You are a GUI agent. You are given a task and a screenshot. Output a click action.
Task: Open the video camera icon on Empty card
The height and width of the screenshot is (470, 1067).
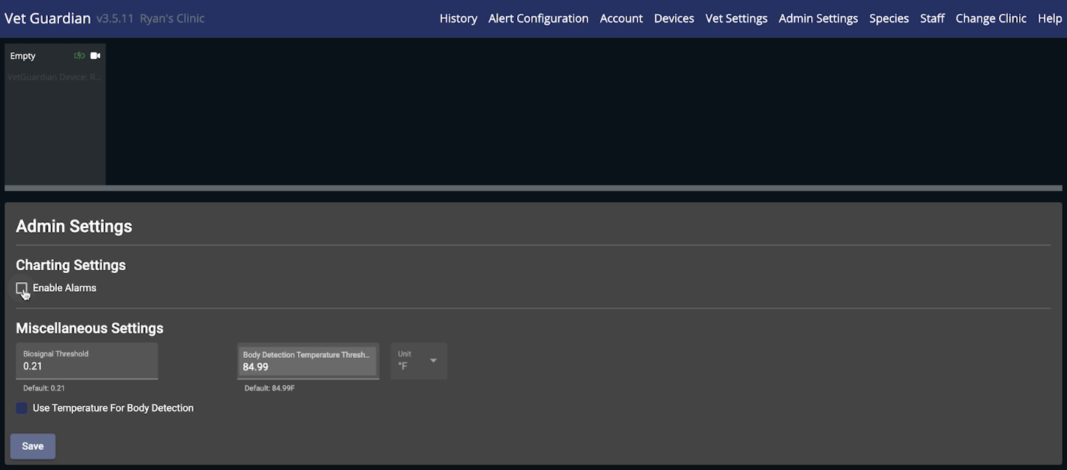pos(95,55)
